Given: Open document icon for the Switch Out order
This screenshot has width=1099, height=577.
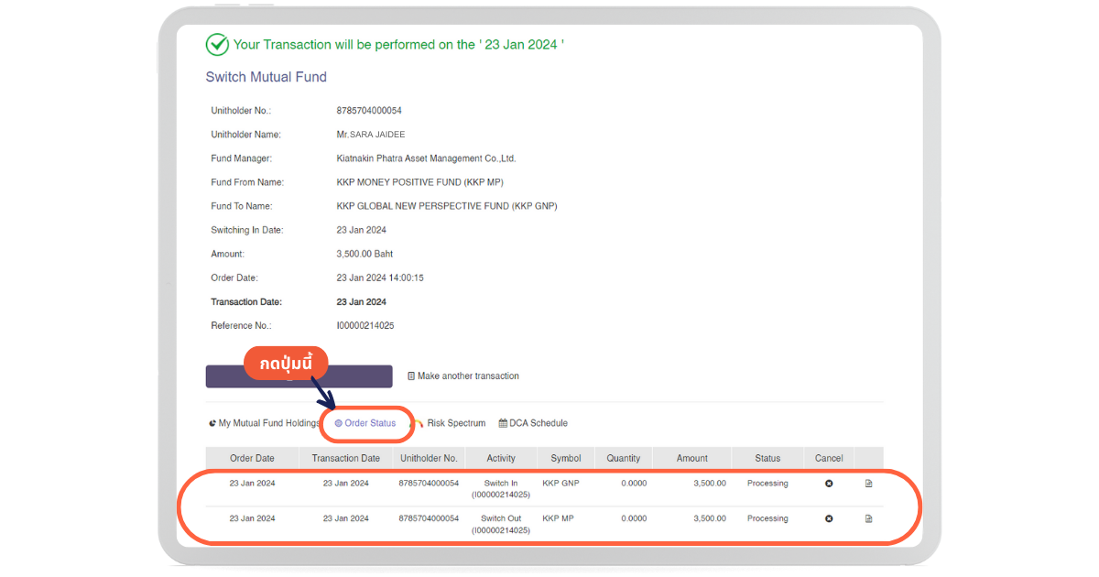Looking at the screenshot, I should 868,518.
